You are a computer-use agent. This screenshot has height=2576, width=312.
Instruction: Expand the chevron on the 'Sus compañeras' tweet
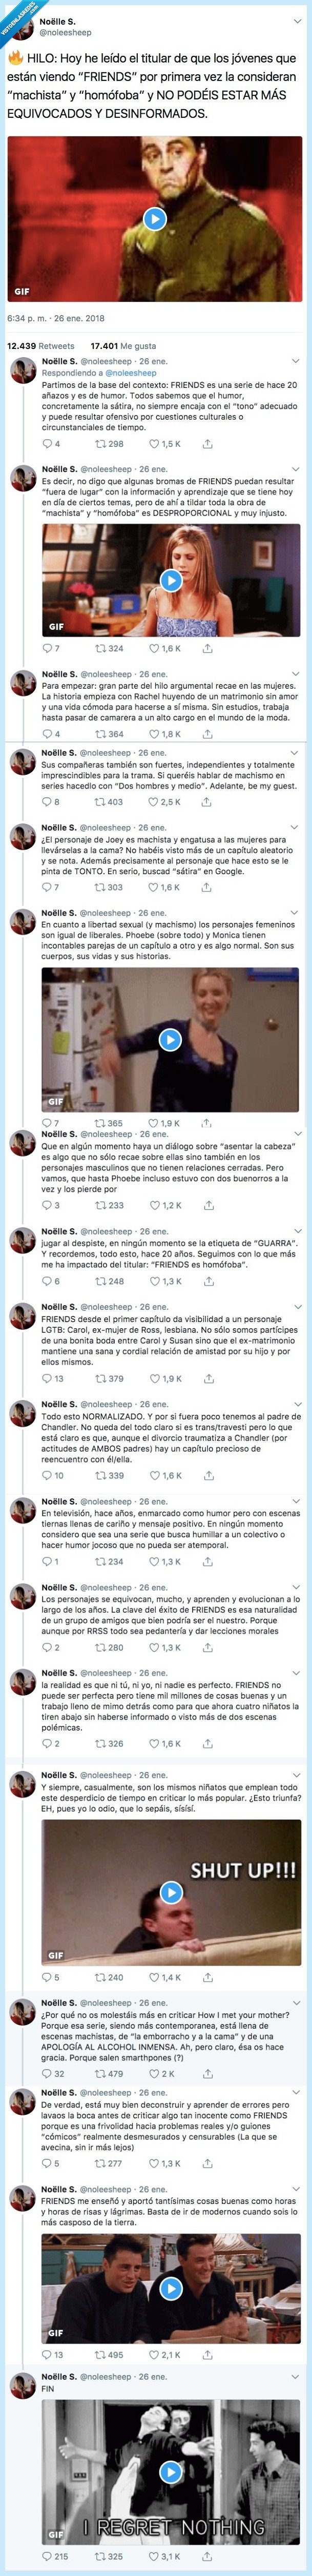tap(296, 753)
